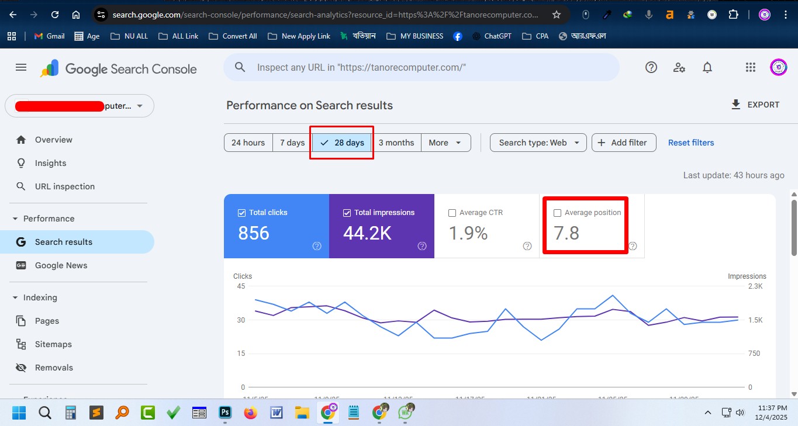The width and height of the screenshot is (798, 426).
Task: Click the Reset filters link
Action: [690, 142]
